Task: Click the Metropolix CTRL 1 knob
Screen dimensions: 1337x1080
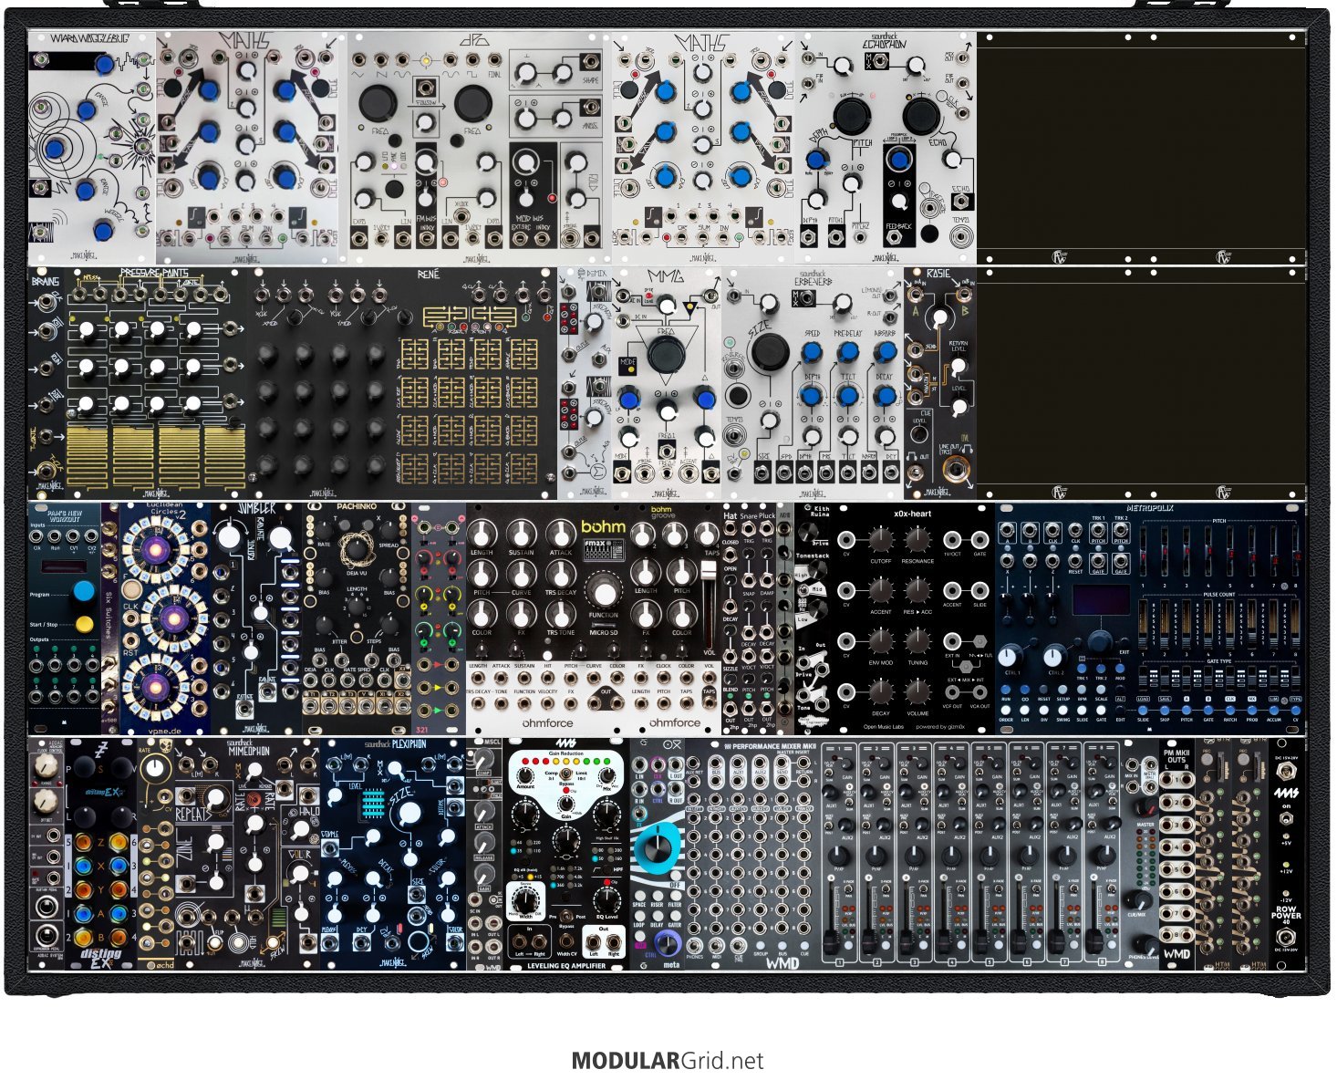Action: [x=1009, y=656]
